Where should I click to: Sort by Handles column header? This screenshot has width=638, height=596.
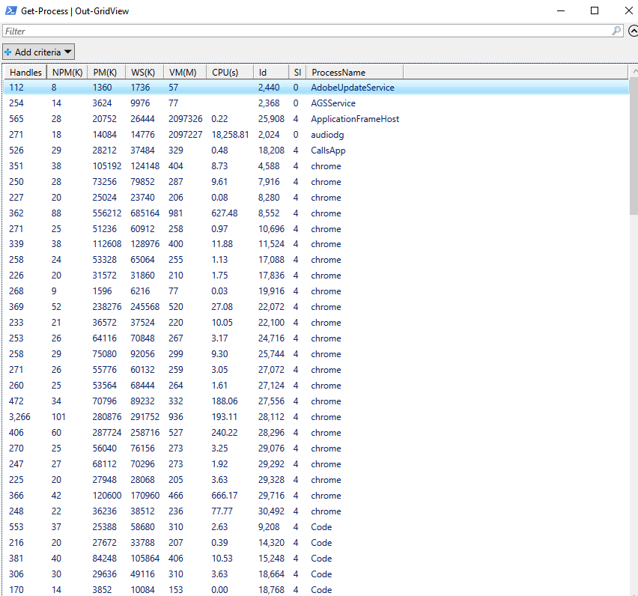25,72
